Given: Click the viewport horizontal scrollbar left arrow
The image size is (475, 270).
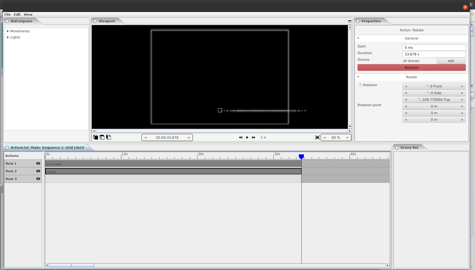Looking at the screenshot, I should tap(94, 131).
